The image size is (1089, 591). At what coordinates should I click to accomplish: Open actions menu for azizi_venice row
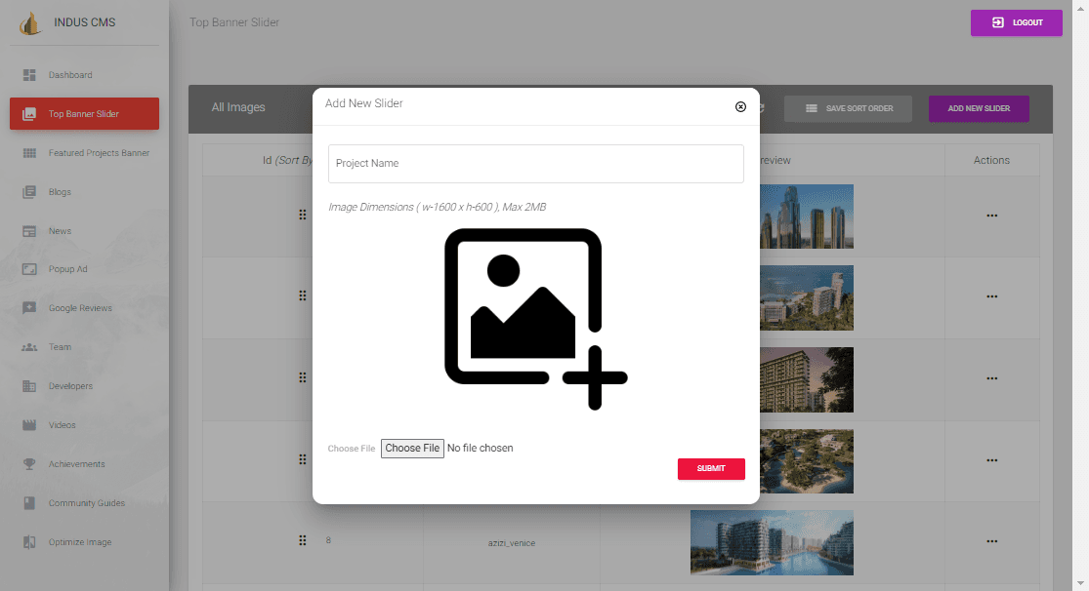point(991,541)
